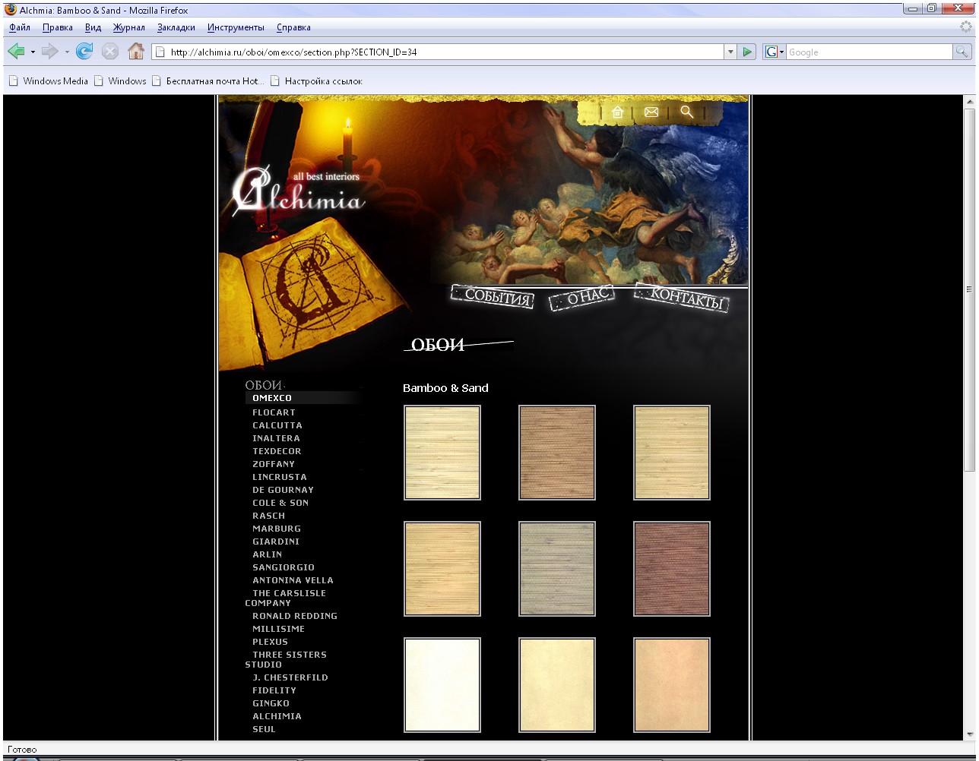Open the site home icon in header

[617, 112]
